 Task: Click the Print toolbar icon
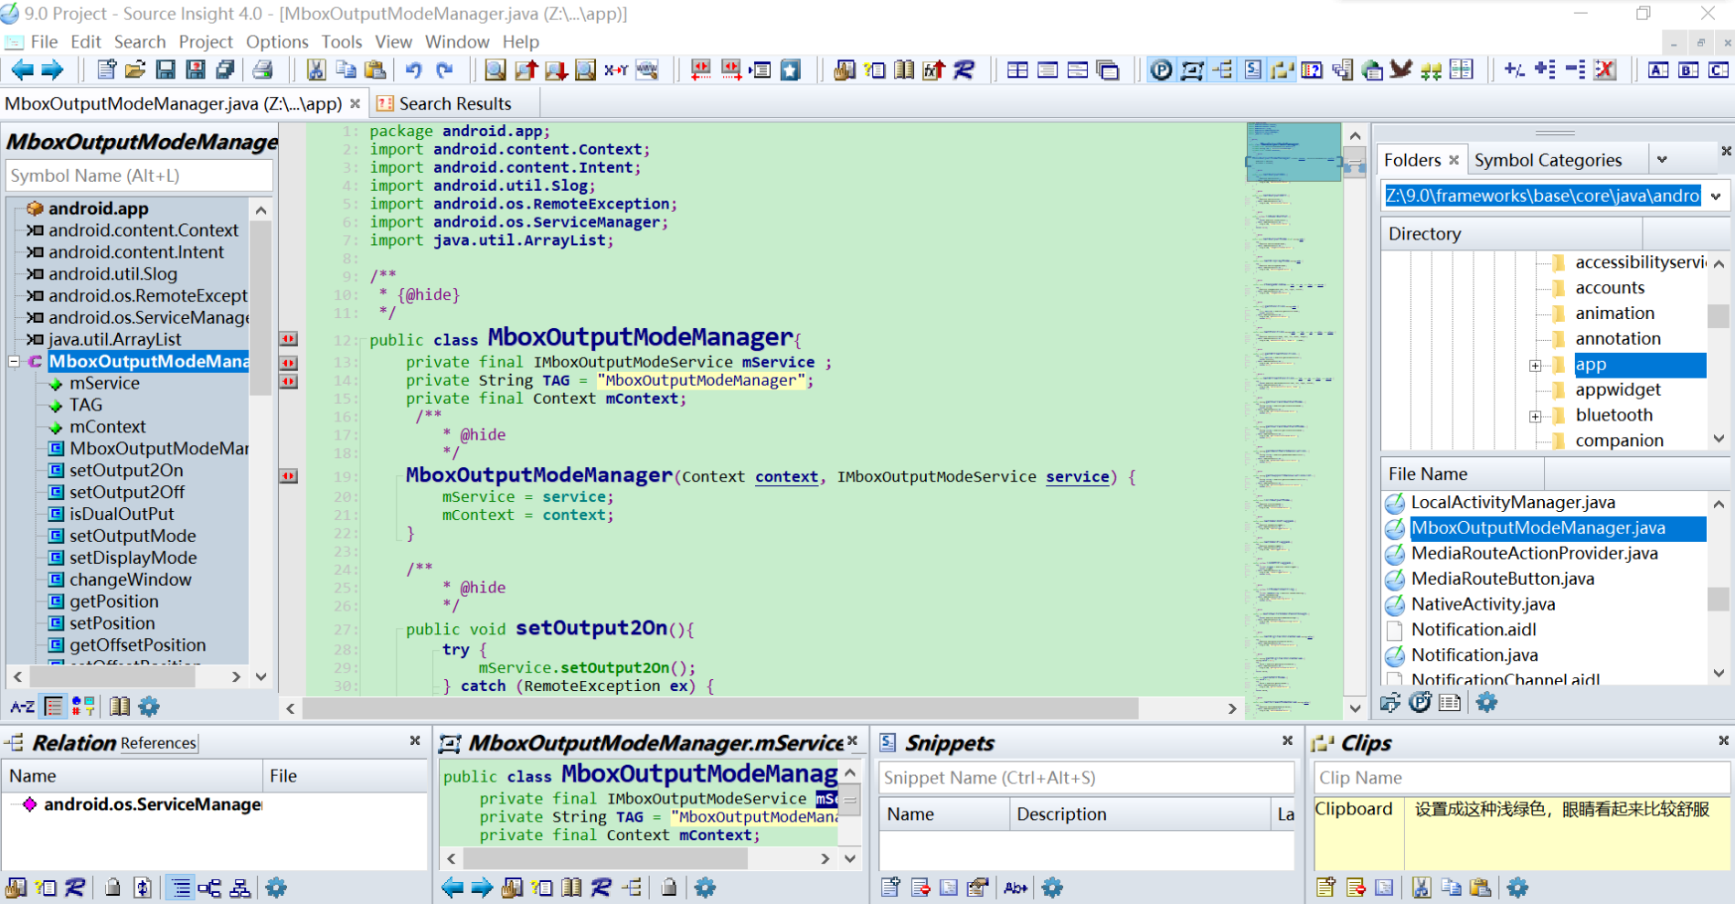point(262,69)
